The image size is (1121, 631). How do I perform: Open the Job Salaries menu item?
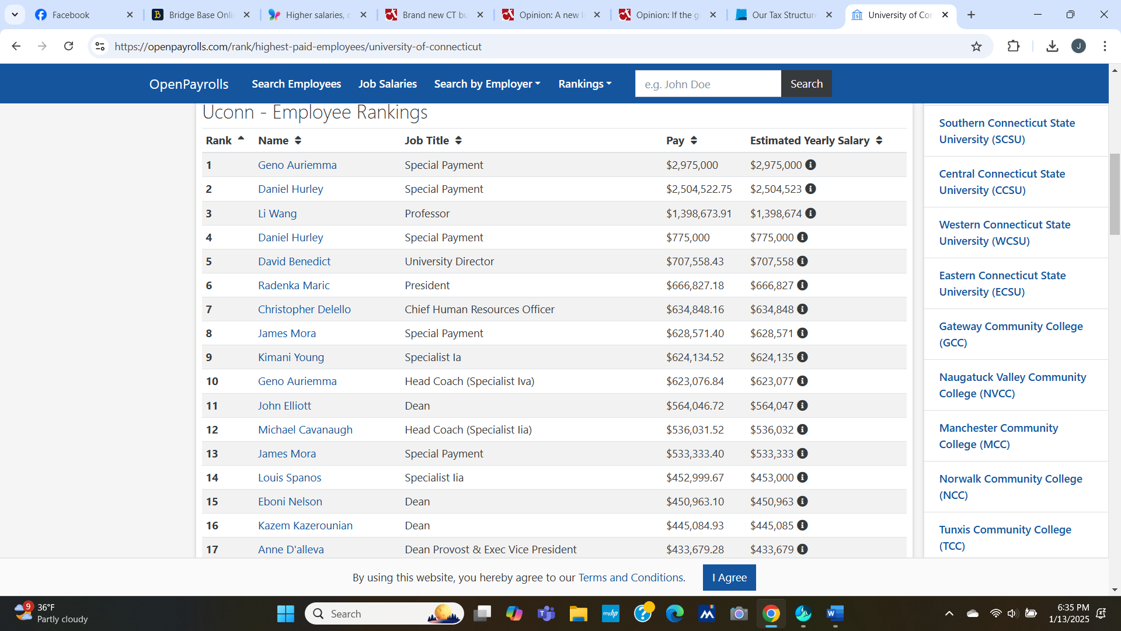click(387, 84)
